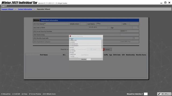Click the Cancel button
Screen dimensions: 172x96
tap(107, 49)
